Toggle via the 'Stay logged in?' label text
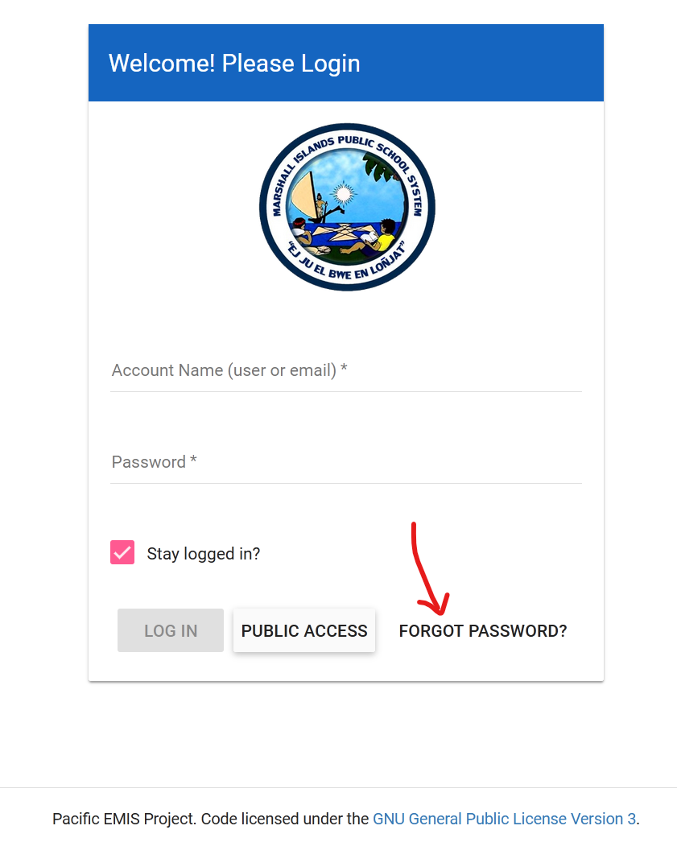The height and width of the screenshot is (867, 677). [x=204, y=554]
